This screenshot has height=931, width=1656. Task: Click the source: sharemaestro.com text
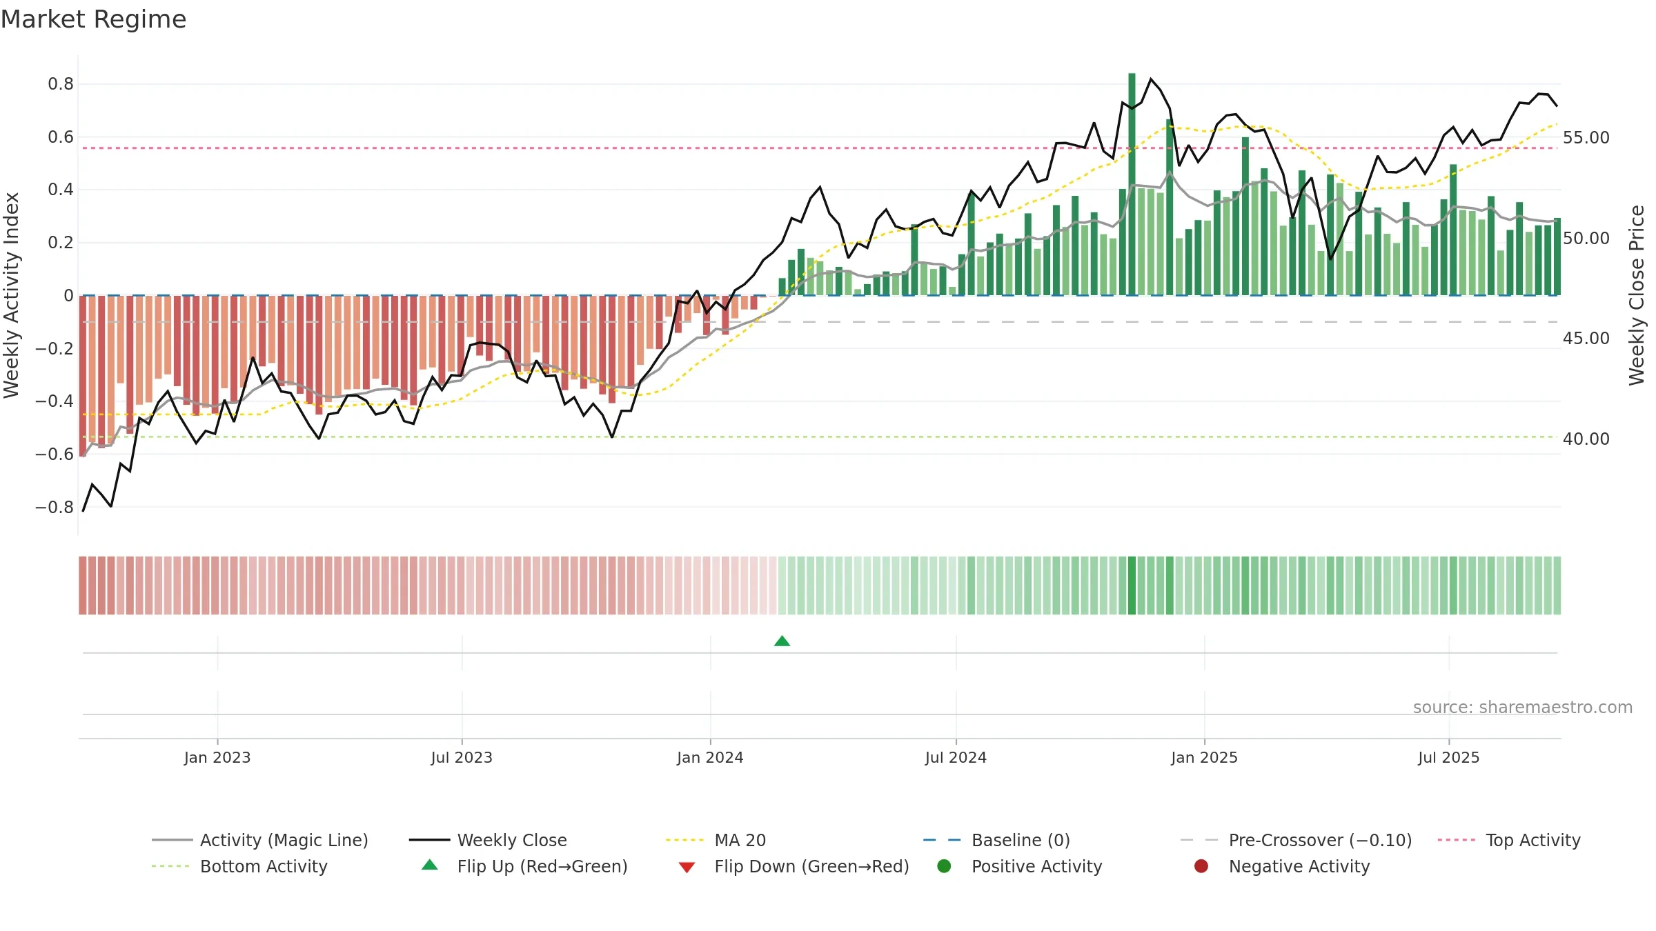pyautogui.click(x=1522, y=707)
